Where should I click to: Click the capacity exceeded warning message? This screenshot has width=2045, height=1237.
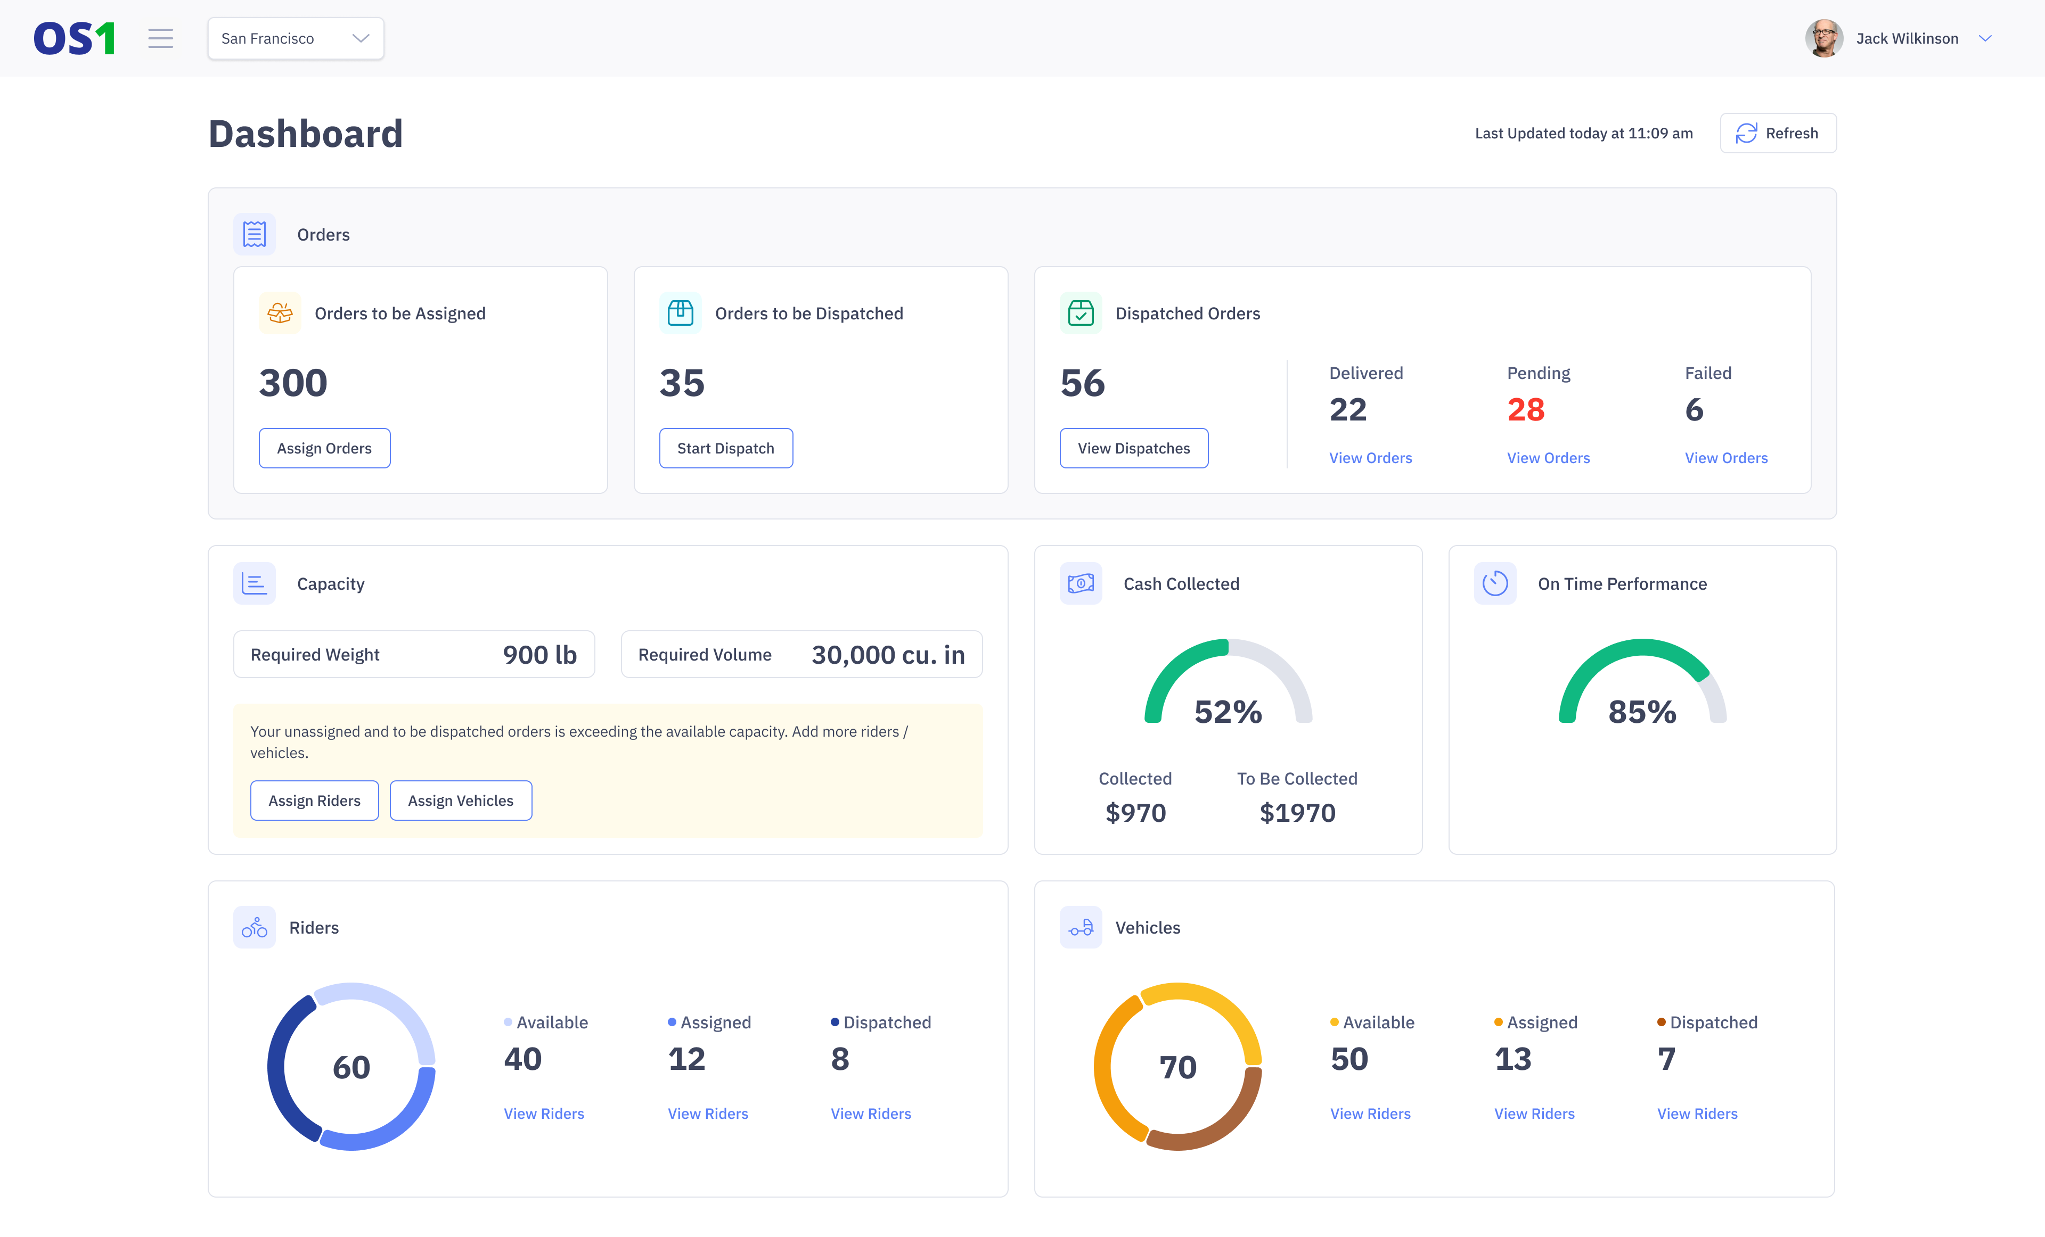coord(579,741)
